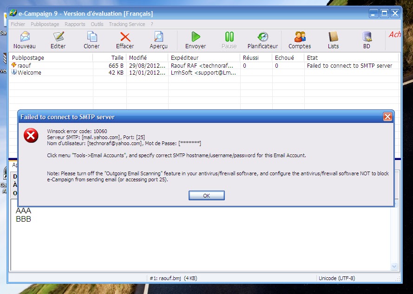This screenshot has width=413, height=294.
Task: Start sending with the Envoyer play icon
Action: coord(196,37)
